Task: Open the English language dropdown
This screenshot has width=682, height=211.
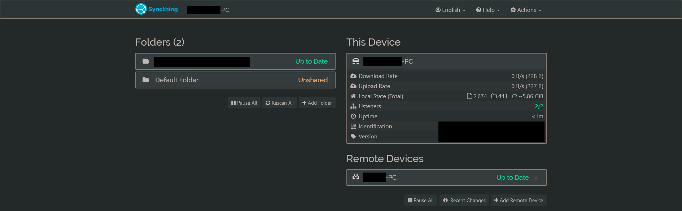Action: click(450, 10)
